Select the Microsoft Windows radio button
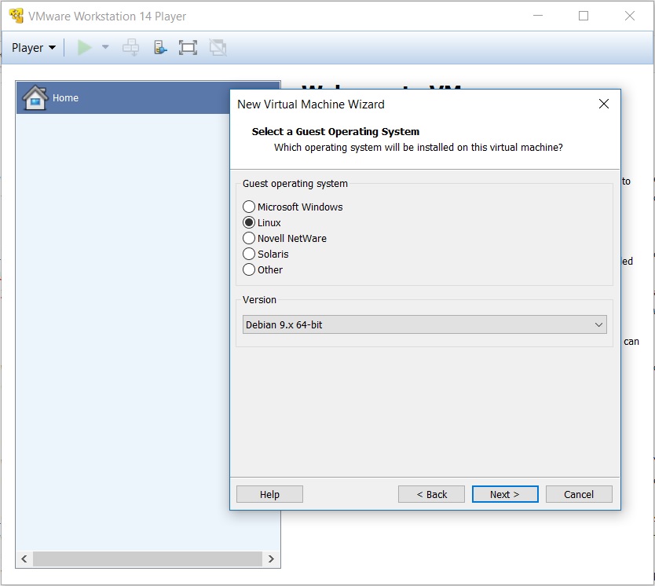 [248, 207]
